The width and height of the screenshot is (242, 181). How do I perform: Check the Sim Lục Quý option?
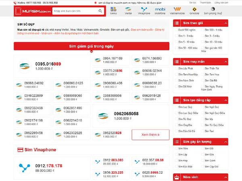(x=176, y=107)
